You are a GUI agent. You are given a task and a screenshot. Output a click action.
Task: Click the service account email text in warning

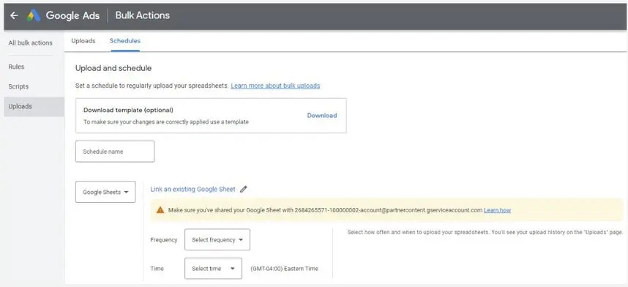coord(388,210)
